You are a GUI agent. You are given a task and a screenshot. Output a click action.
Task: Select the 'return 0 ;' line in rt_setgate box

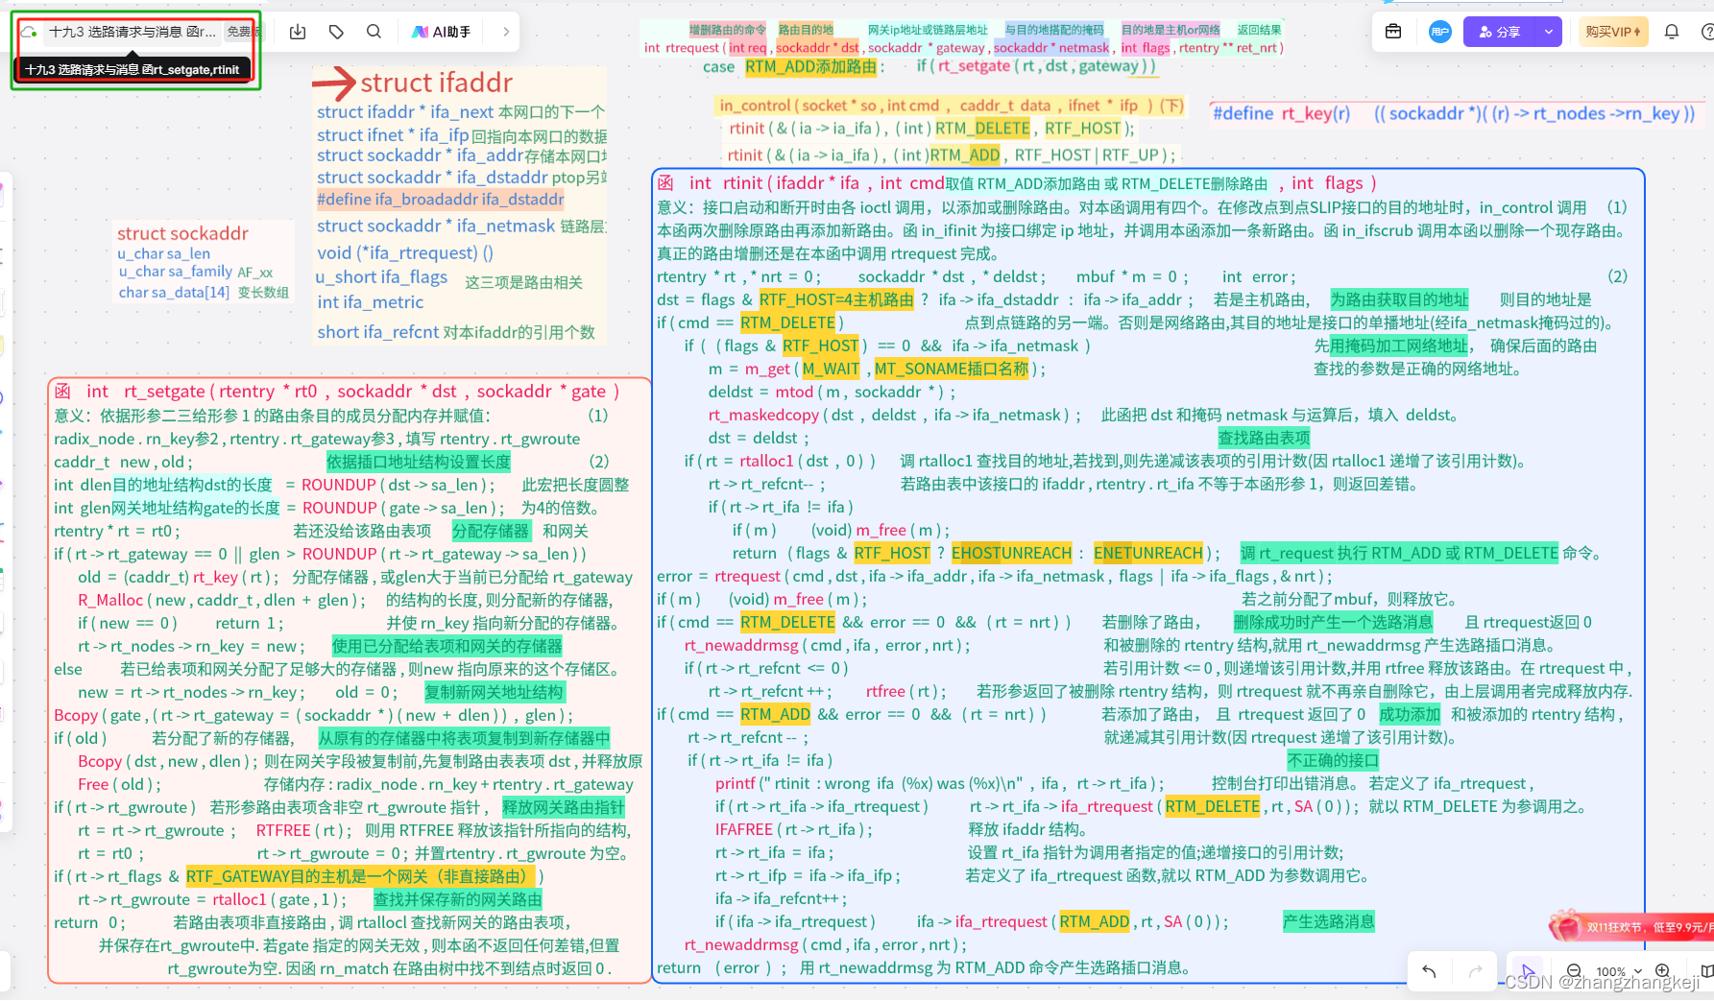(89, 922)
